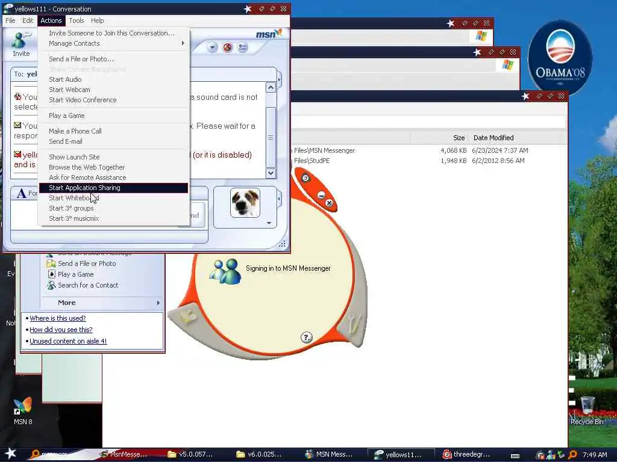
Task: Click the Windows flag logo in middle window
Action: (507, 65)
